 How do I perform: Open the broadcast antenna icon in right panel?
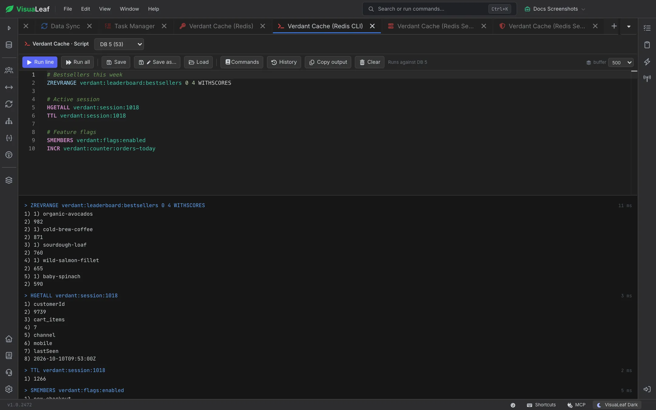pos(647,78)
